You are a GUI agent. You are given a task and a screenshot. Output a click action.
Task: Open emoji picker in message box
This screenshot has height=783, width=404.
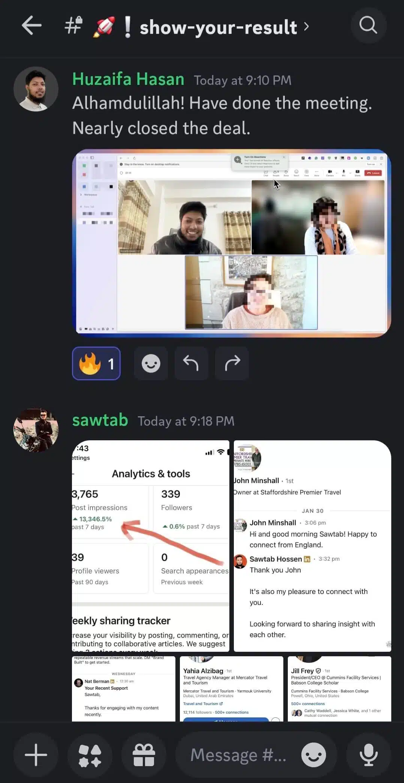tap(314, 754)
